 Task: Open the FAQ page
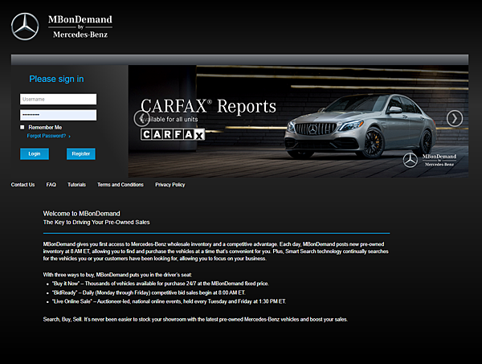pos(51,185)
